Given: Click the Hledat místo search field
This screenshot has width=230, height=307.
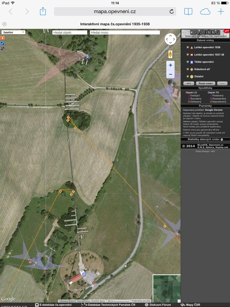Looking at the screenshot, I should tap(125, 32).
